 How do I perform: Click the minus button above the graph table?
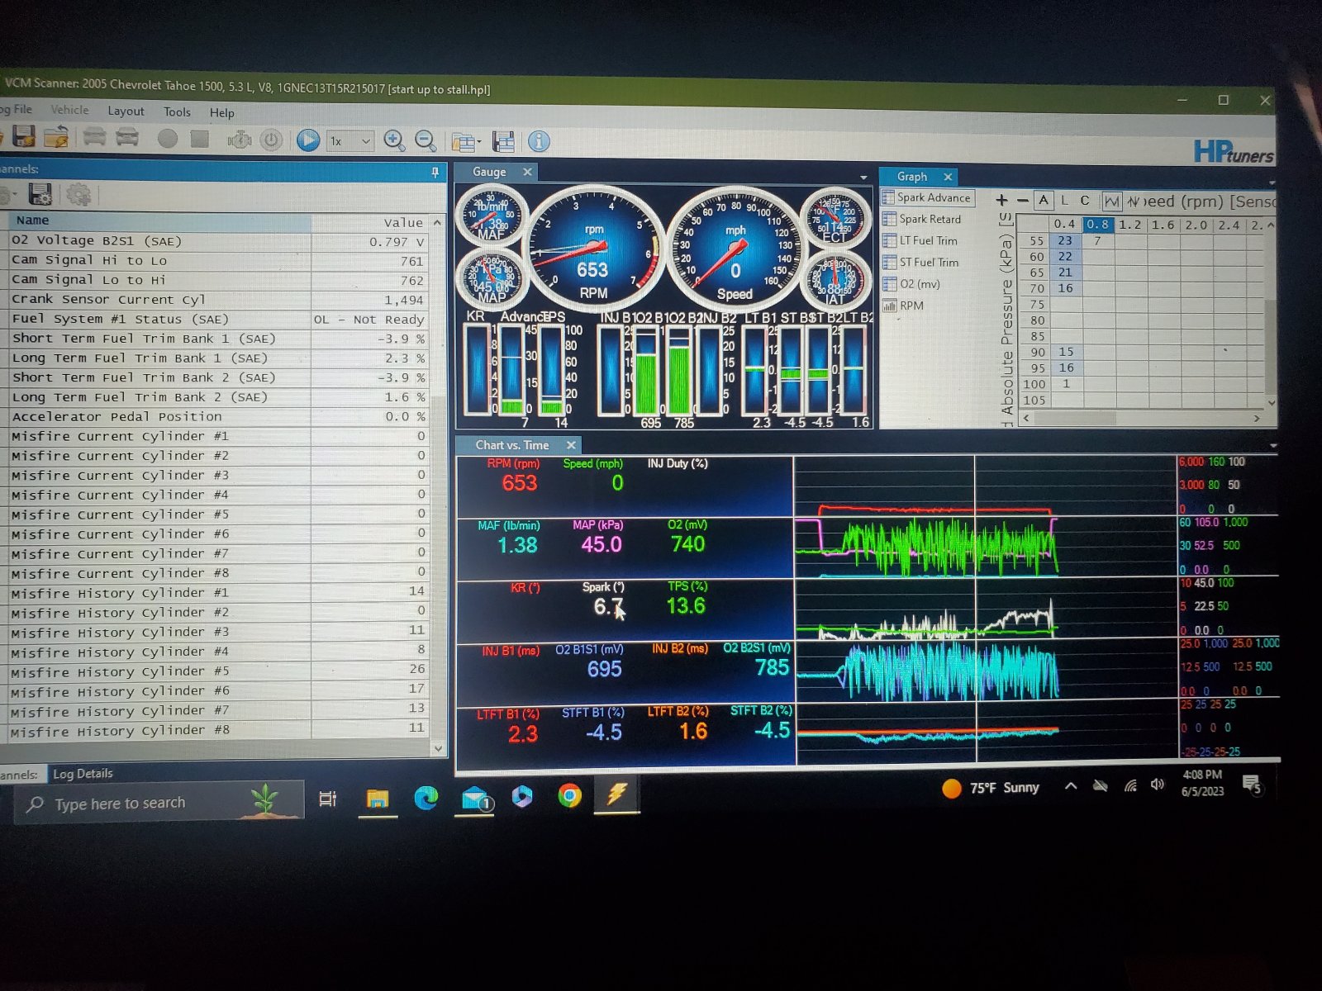pyautogui.click(x=1022, y=200)
